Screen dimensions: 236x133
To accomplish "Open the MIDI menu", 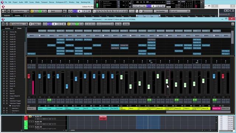I will point(26,2).
